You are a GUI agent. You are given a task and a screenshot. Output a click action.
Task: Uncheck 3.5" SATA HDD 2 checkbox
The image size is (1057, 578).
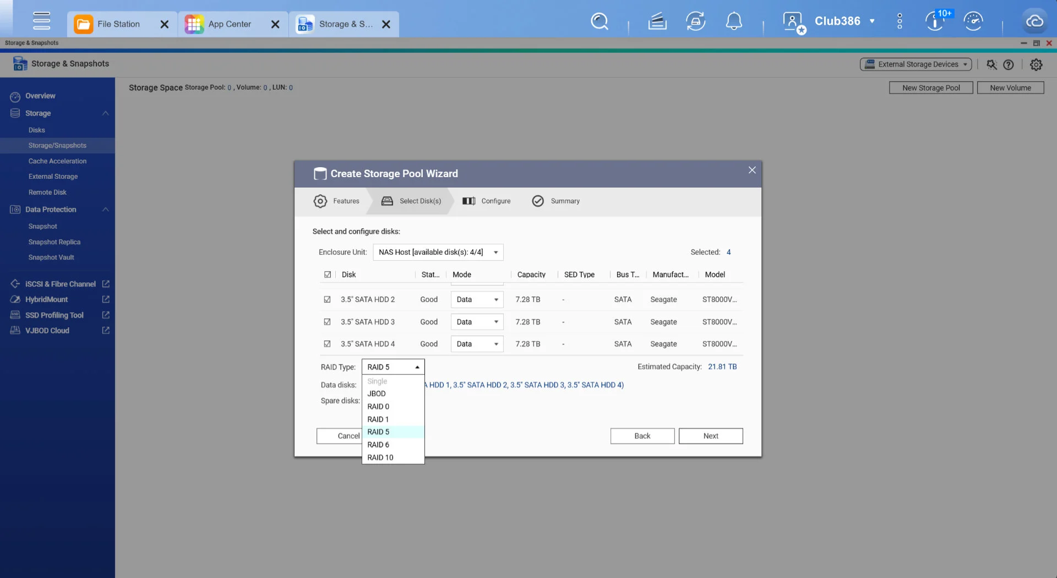[327, 300]
